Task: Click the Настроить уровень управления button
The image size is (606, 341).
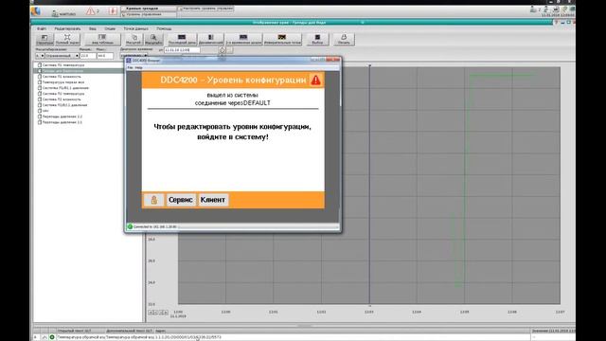Action: coord(205,9)
